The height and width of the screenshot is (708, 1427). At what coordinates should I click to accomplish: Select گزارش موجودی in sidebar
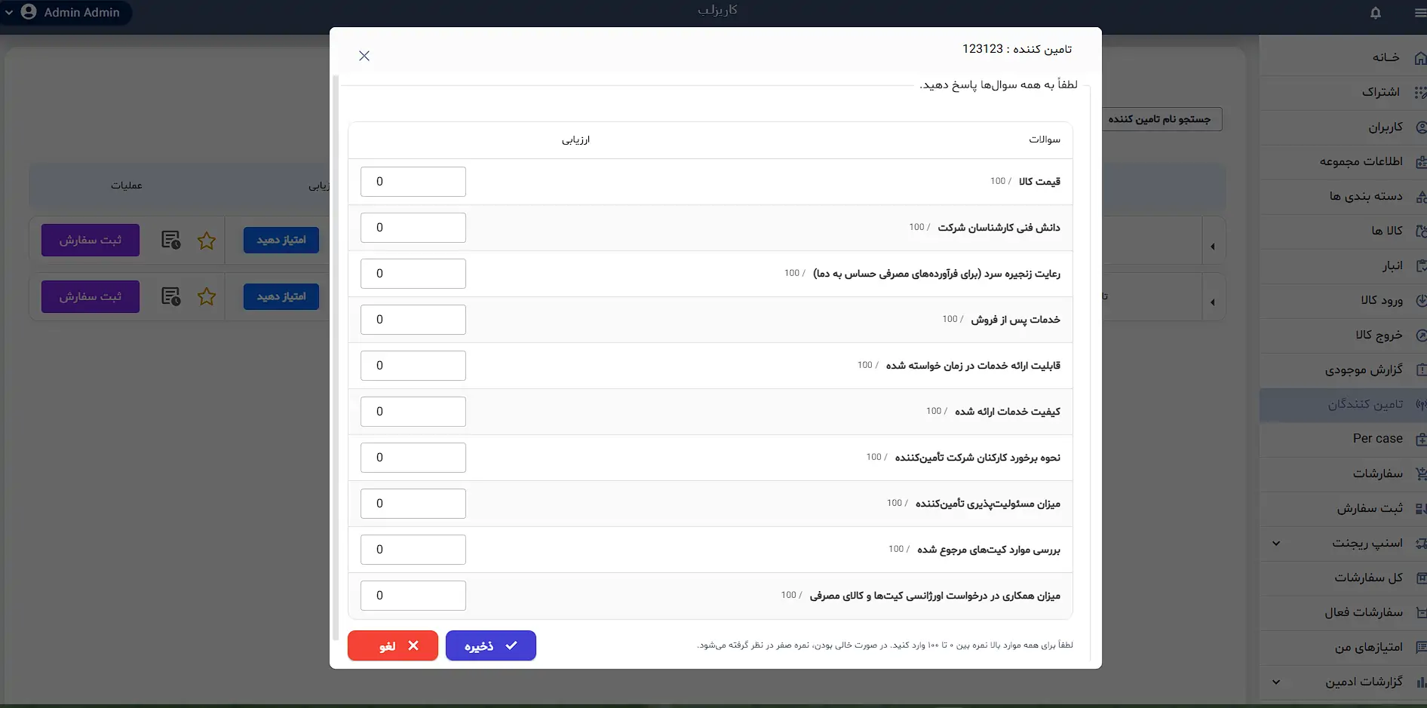pos(1343,369)
